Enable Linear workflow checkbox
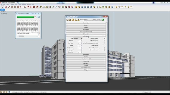The width and height of the screenshot is (170, 95). pos(104,46)
